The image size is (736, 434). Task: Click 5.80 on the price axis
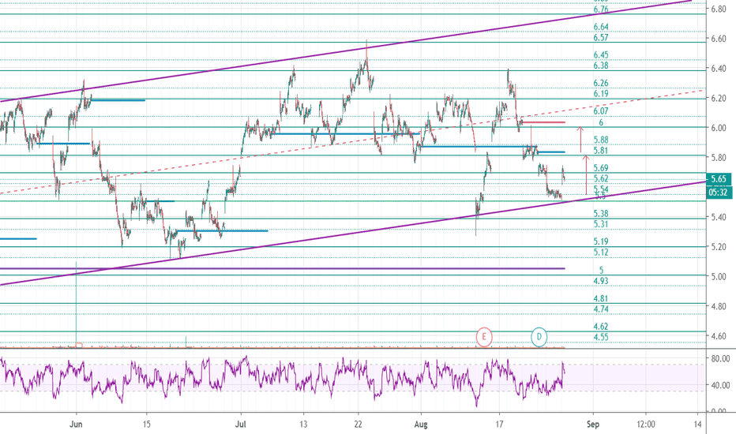click(719, 158)
